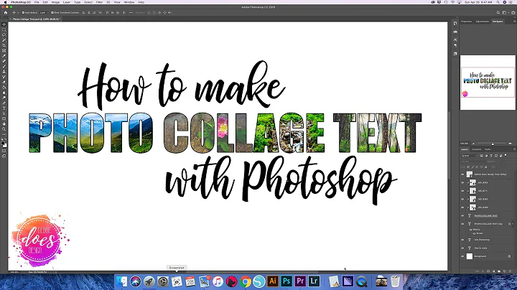Hide the PHOTO COLLAGE TEXT copy layer
517x290 pixels.
462,224
